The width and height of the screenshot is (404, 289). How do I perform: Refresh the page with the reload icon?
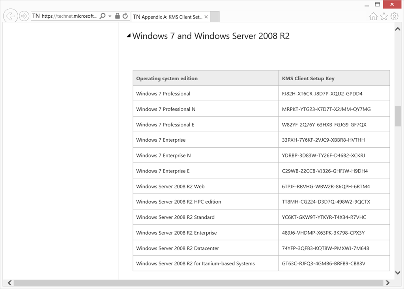[x=125, y=16]
